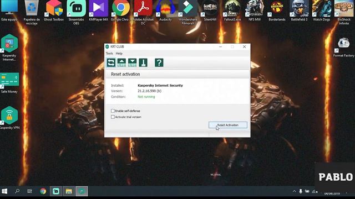Screen dimensions: 355x199
Task: Select the Adobe Acrobat DC desktop shortcut
Action: tap(143, 12)
